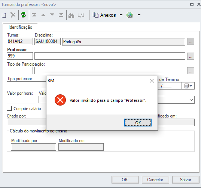Viewport: 201px width, 188px height.
Task: Click the Turma field 041AN2
Action: tap(20, 41)
